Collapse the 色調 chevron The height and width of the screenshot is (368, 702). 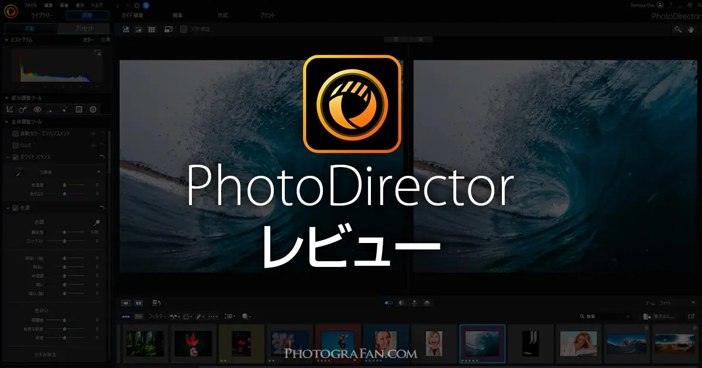coord(8,208)
